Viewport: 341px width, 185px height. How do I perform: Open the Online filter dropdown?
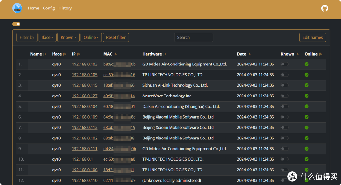[91, 37]
